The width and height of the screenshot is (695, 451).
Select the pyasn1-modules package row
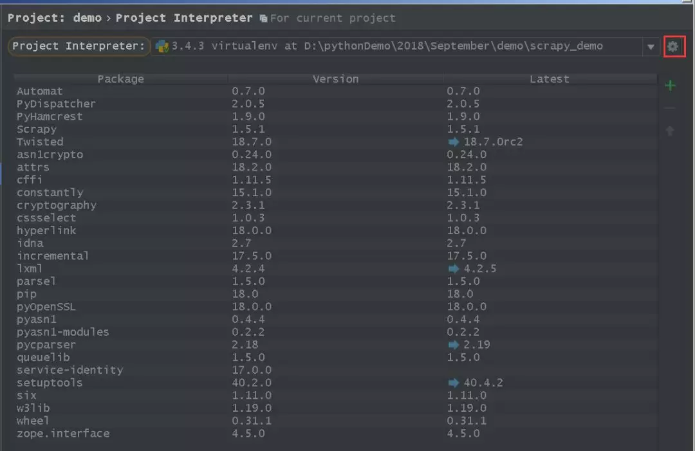[335, 332]
